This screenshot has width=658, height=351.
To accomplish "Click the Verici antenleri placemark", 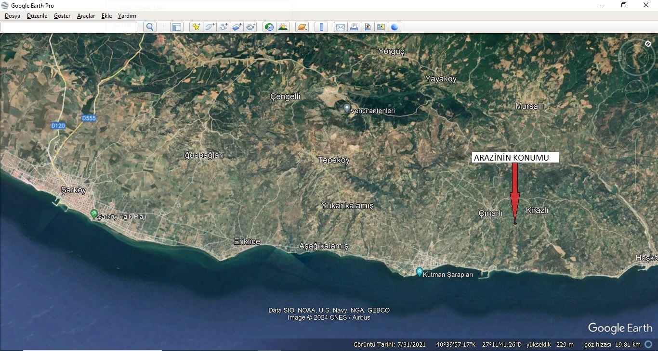I will click(x=347, y=108).
